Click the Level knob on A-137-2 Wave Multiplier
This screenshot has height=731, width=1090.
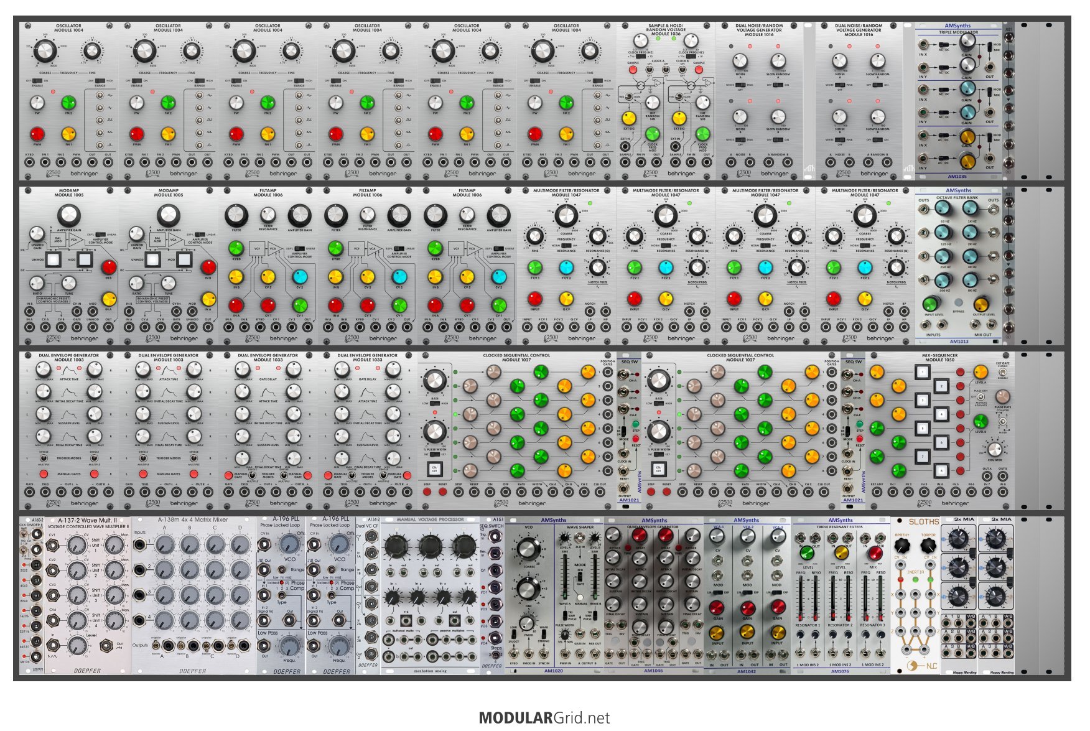click(x=77, y=645)
